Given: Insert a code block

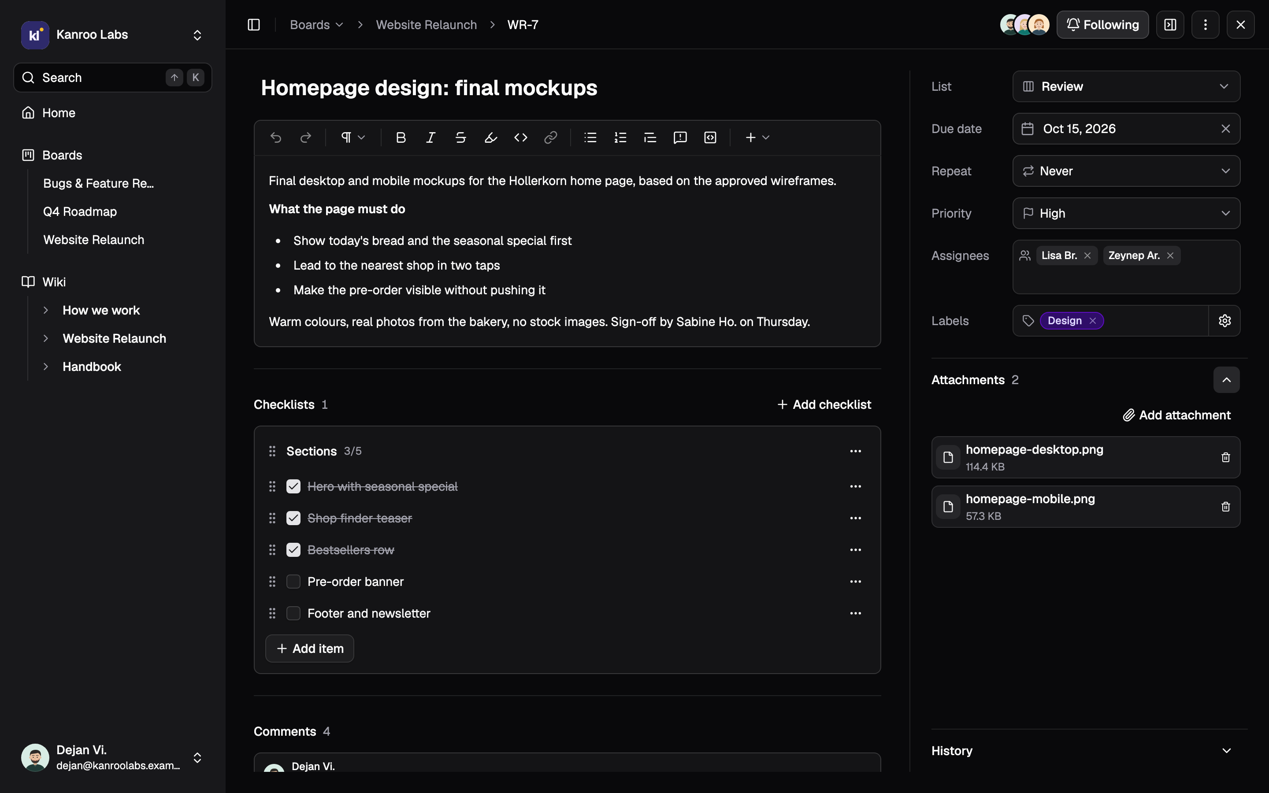Looking at the screenshot, I should coord(710,137).
